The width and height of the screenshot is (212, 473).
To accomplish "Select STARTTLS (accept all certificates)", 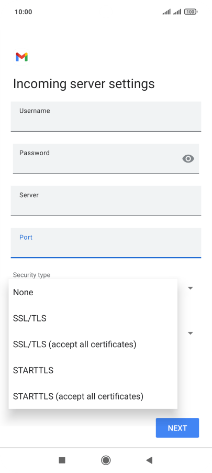I will click(93, 396).
